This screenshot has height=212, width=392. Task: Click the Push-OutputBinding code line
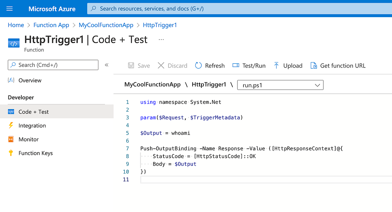click(x=242, y=148)
